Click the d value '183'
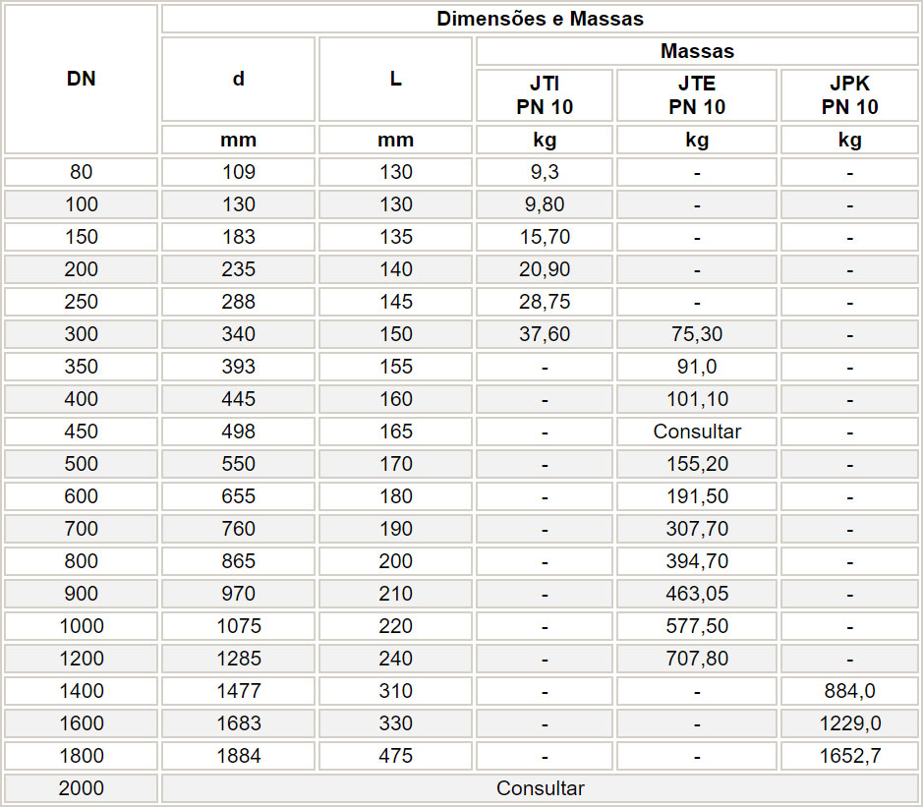Screen dimensions: 923x807 tap(239, 237)
